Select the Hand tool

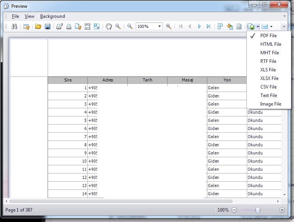pyautogui.click(x=109, y=26)
